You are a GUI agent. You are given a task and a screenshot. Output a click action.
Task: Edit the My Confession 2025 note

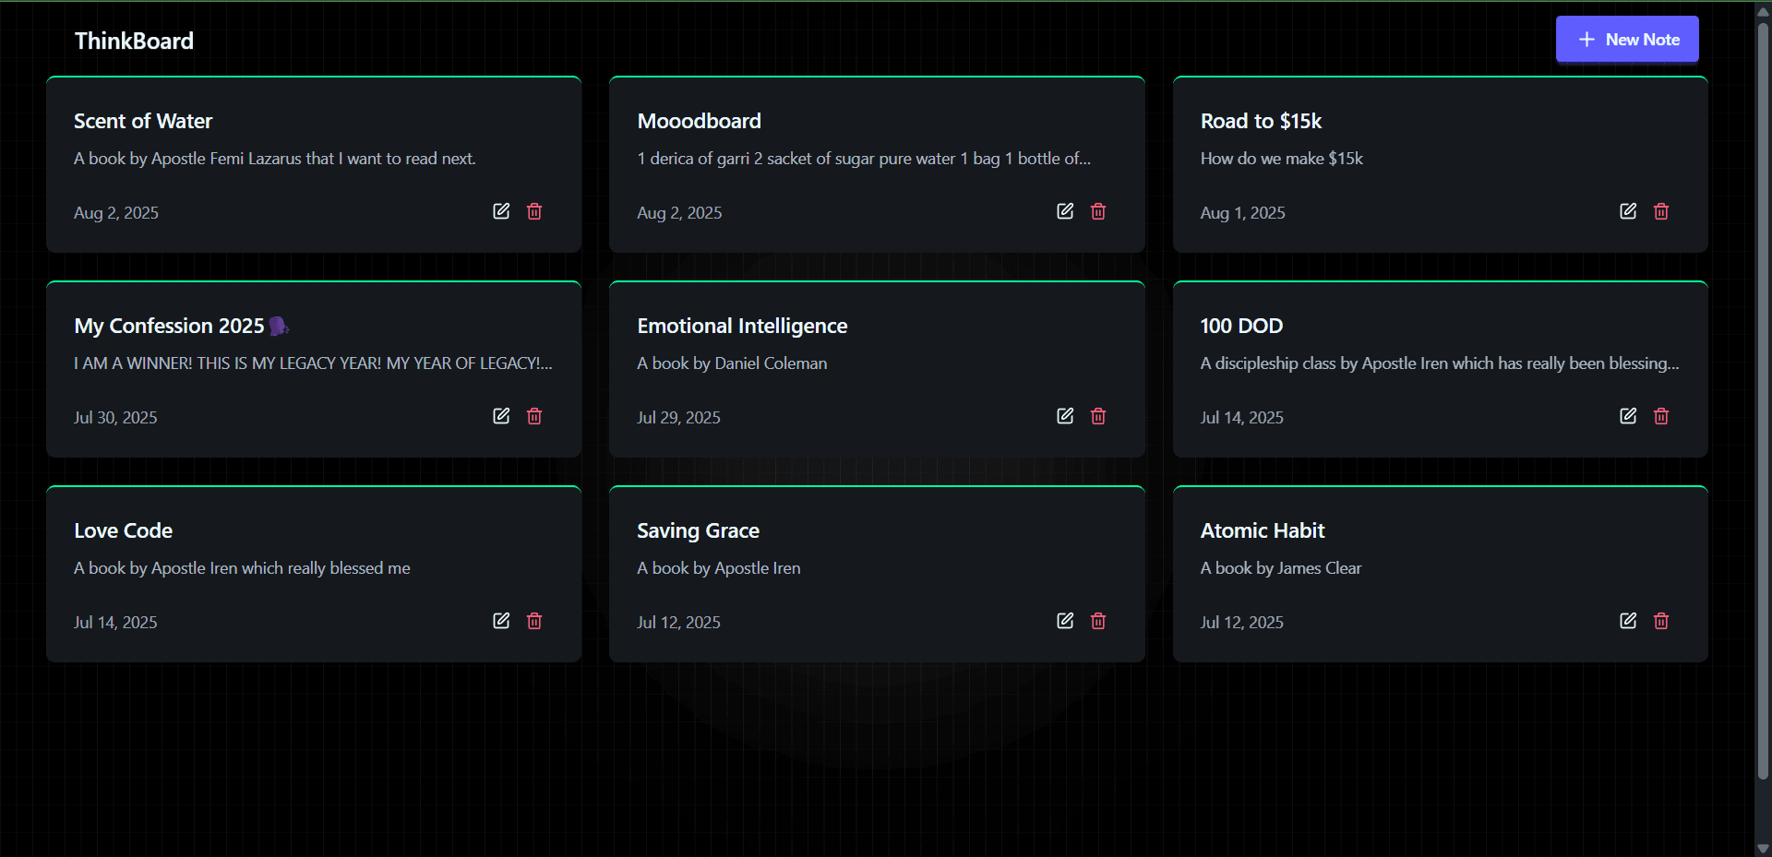[501, 416]
